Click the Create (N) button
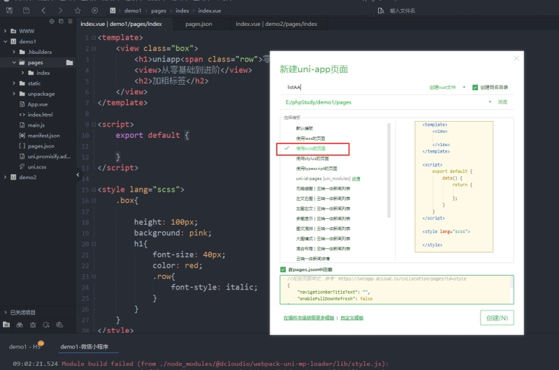559x370 pixels. pos(497,318)
